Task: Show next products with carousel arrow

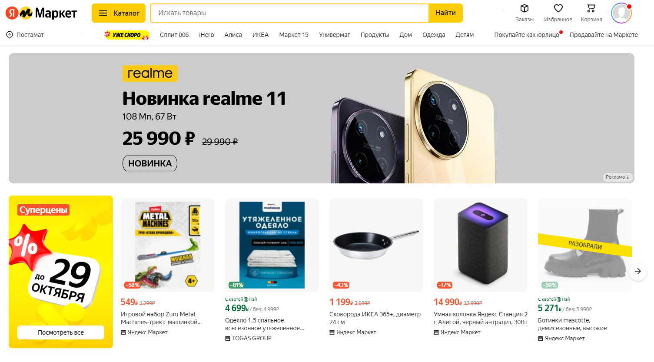Action: coord(637,271)
